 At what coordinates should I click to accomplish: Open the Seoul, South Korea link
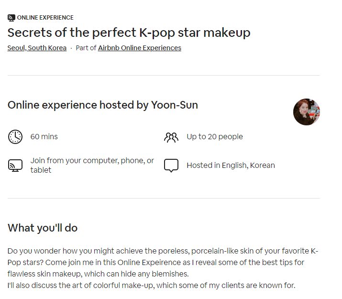(37, 48)
